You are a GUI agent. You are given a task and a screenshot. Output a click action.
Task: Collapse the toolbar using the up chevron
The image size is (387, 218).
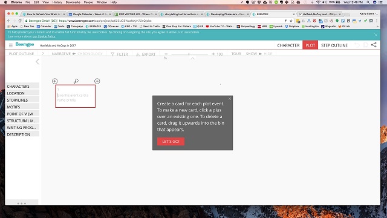[193, 58]
